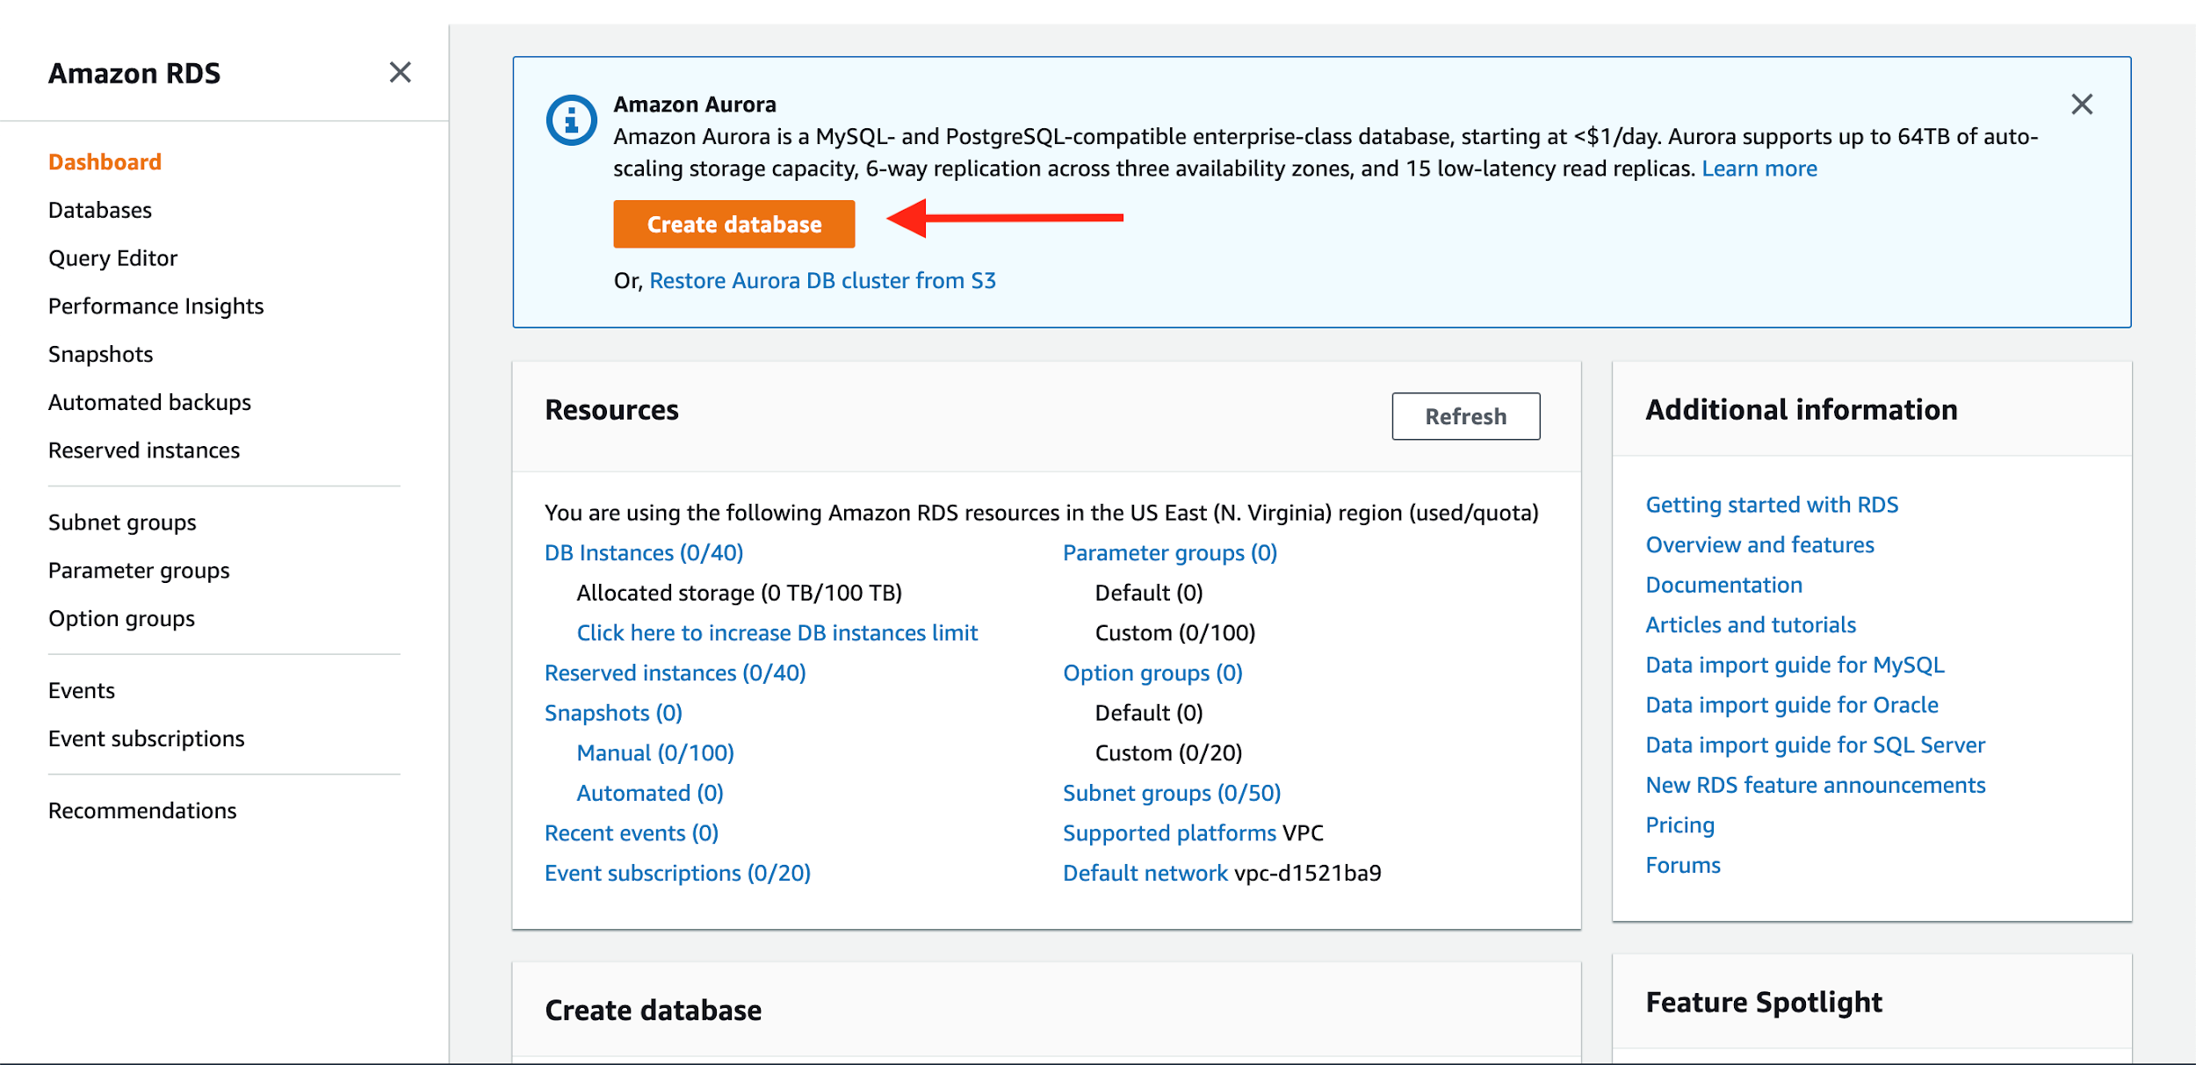
Task: Open Forums link
Action: 1683,866
